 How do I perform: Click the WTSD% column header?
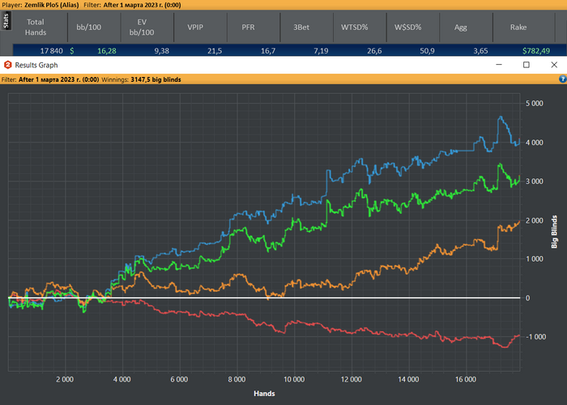[355, 27]
